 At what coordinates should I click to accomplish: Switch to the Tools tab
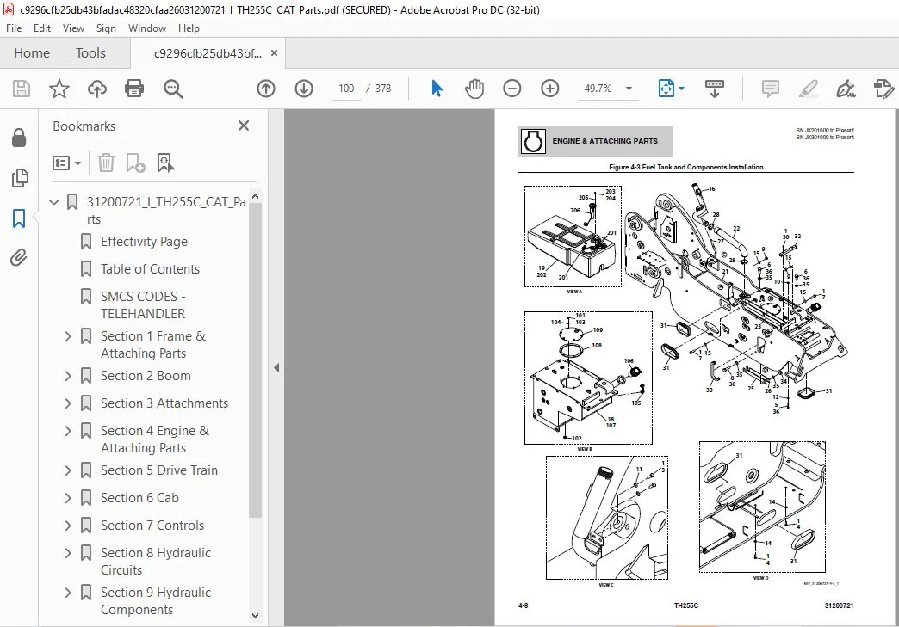[90, 53]
